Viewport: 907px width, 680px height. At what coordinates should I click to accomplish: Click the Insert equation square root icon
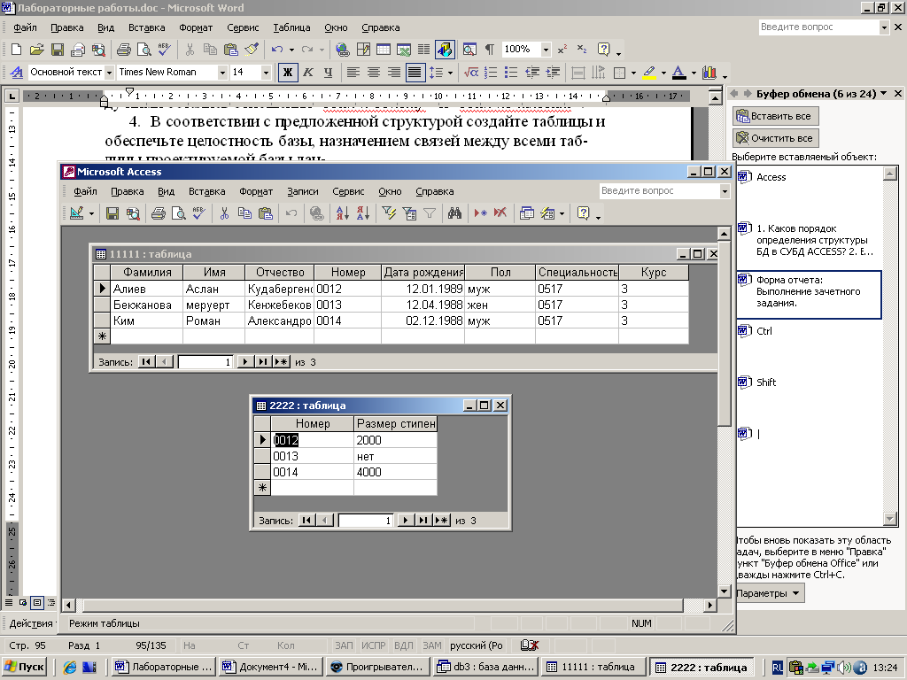(471, 73)
